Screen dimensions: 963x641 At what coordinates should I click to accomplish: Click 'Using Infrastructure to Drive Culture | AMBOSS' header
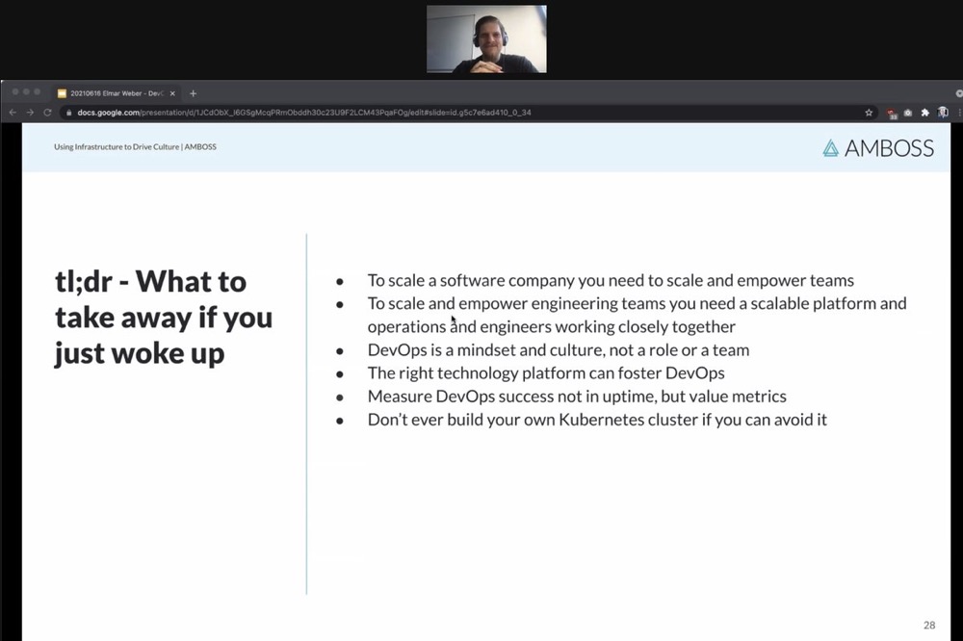click(135, 146)
